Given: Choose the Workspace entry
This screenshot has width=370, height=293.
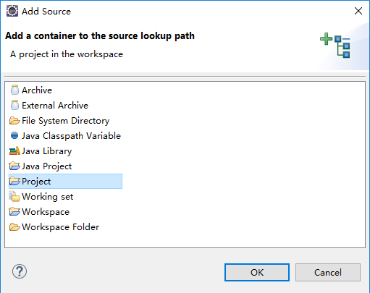Looking at the screenshot, I should point(46,212).
